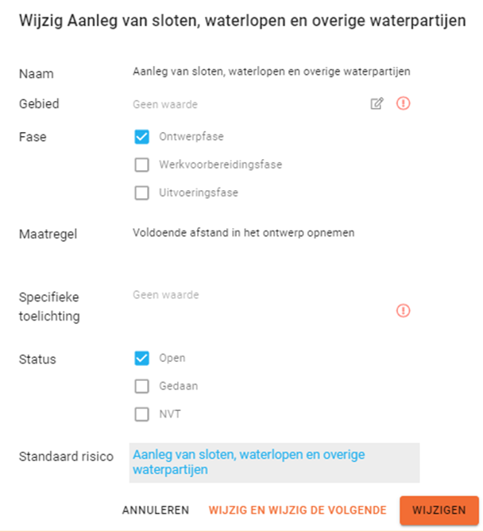Select the NVT status checkbox

[x=142, y=414]
